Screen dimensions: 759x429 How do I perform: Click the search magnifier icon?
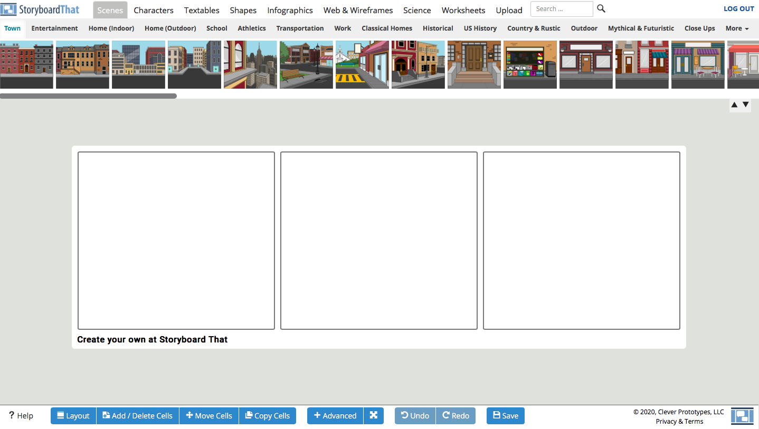point(601,8)
